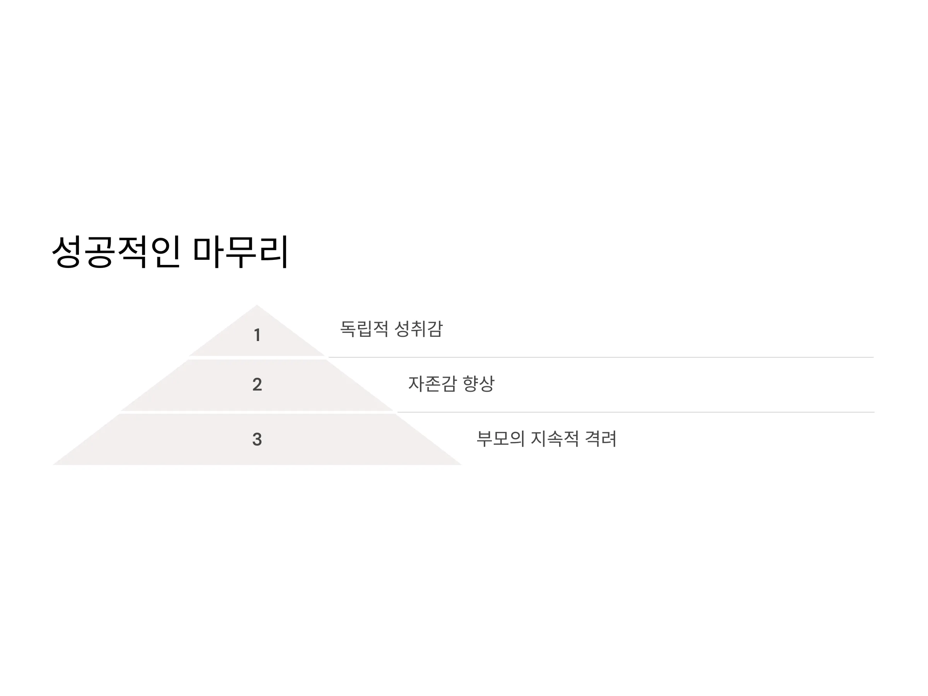Image resolution: width=928 pixels, height=696 pixels.
Task: Click the numeral 1 inside the pyramid
Action: coord(257,335)
